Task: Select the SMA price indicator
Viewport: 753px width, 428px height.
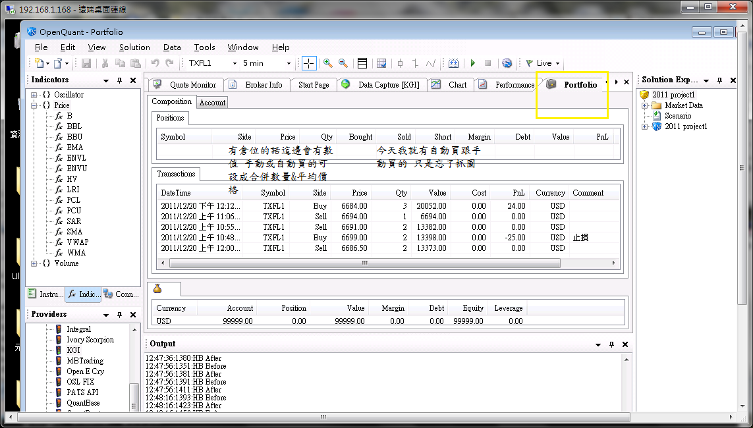Action: (74, 232)
